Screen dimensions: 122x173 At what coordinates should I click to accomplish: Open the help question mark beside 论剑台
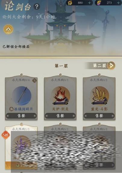(x=37, y=7)
